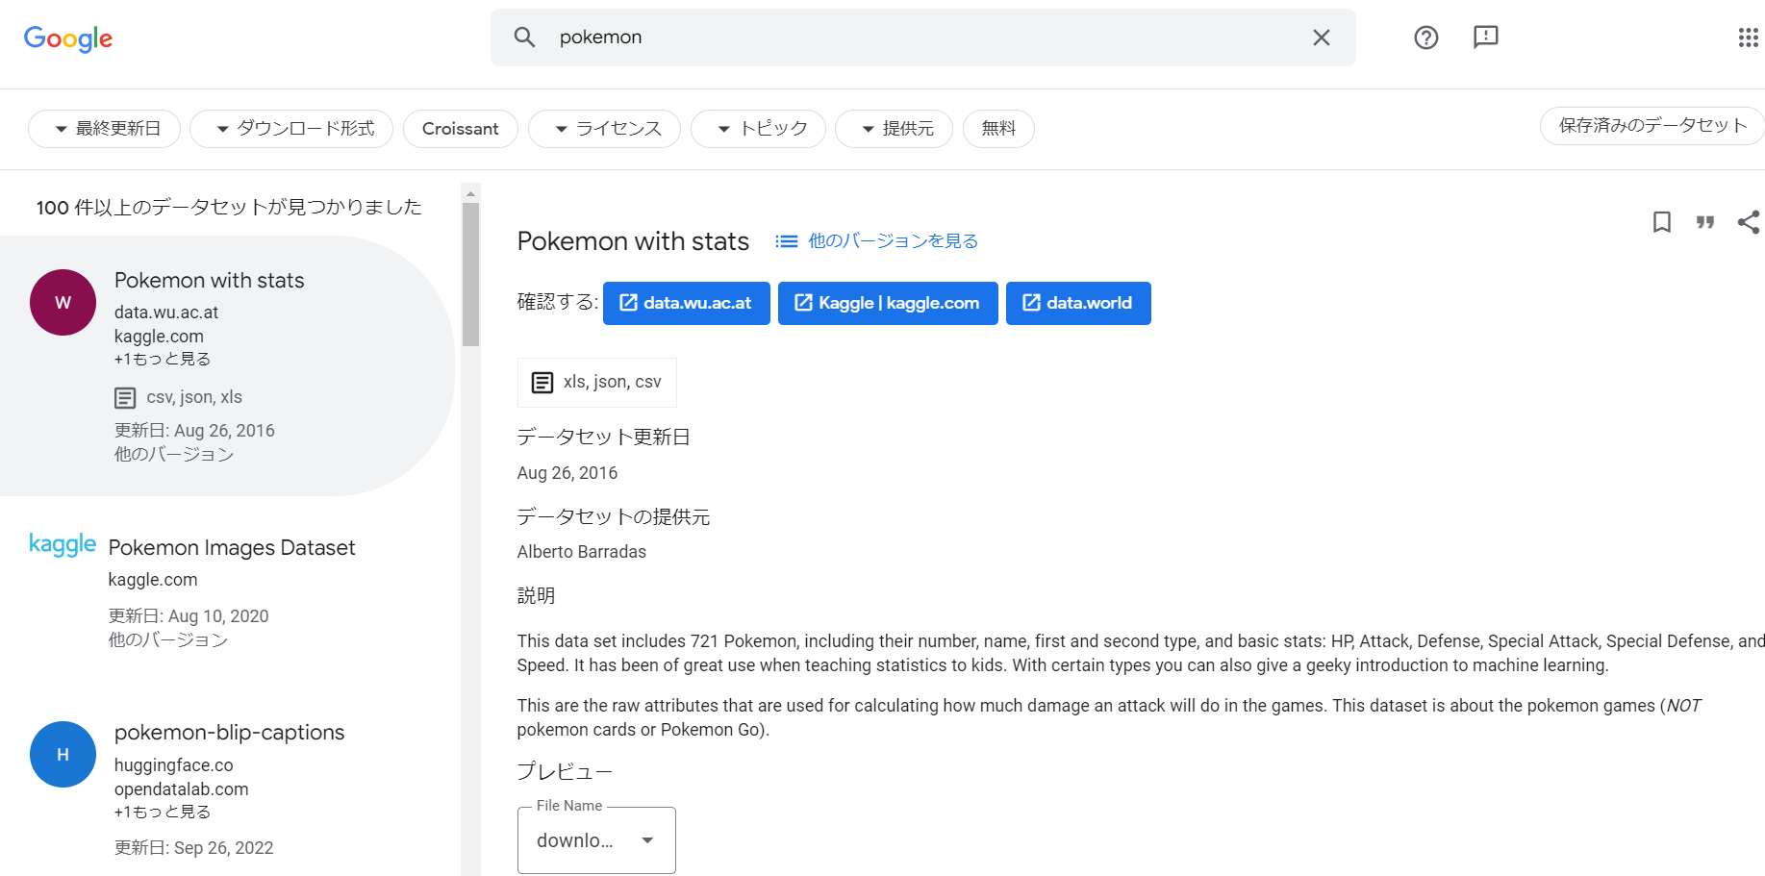
Task: Click the H avatar for pokemon-blip-captions
Action: [63, 755]
